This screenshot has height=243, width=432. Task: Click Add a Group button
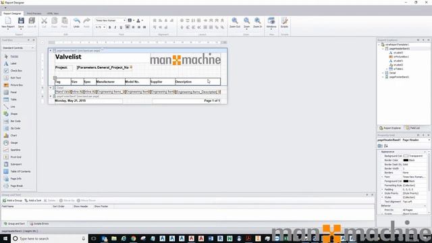click(12, 200)
